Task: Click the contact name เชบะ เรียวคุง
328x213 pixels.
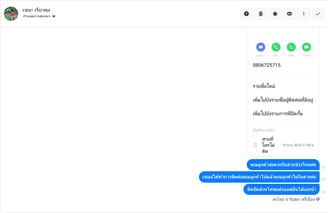Action: [36, 10]
